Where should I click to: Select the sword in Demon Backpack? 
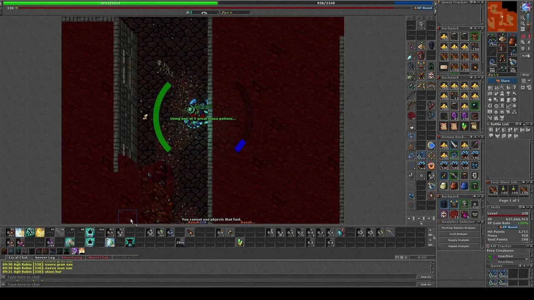[x=454, y=145]
